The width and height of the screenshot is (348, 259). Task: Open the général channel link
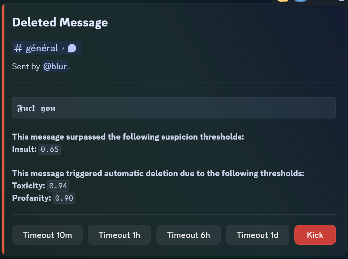[42, 48]
